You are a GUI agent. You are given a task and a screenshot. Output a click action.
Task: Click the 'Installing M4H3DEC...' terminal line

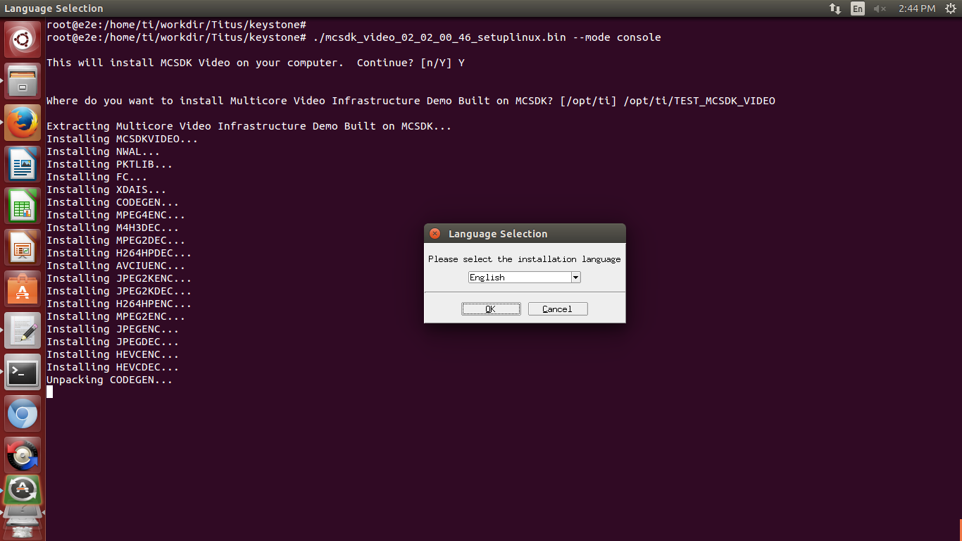click(113, 228)
